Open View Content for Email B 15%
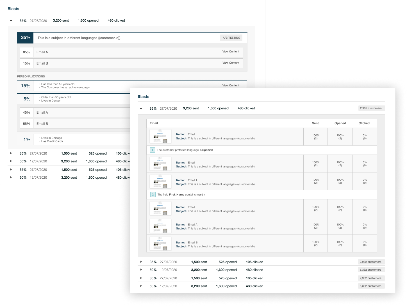Screen dimensions: 407x306 pos(231,63)
